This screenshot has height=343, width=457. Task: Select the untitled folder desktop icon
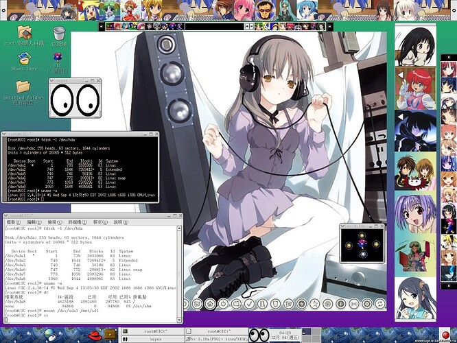coord(23,93)
